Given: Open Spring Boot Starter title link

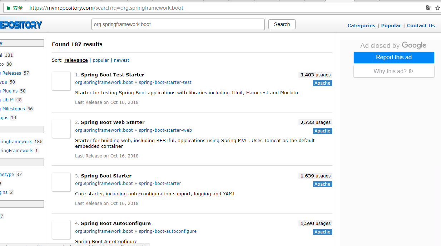Looking at the screenshot, I should [106, 176].
